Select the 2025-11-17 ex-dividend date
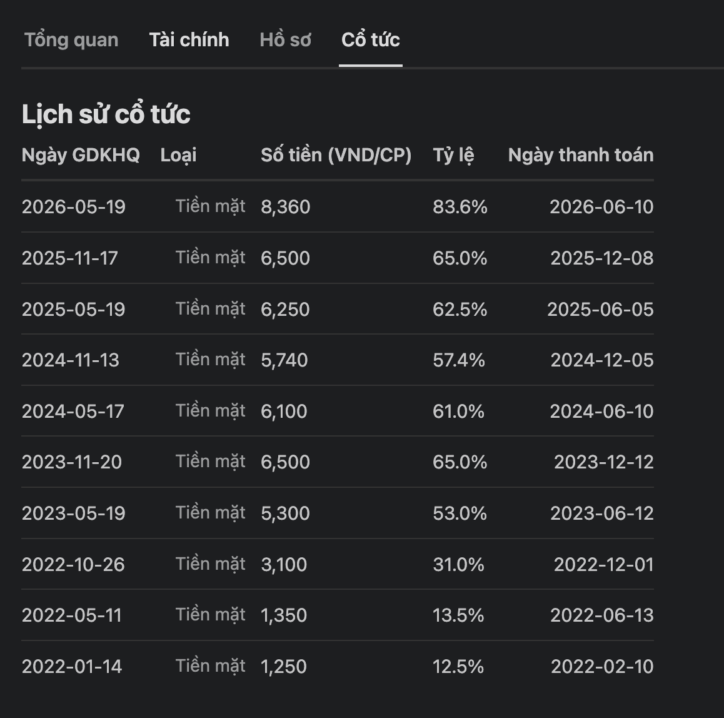 [x=70, y=258]
